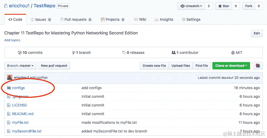Click the README.md file icon
267x138 pixels.
tap(9, 114)
